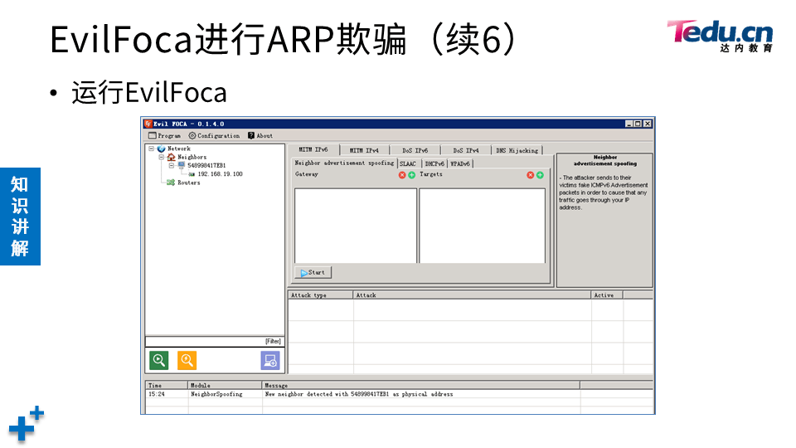Image resolution: width=796 pixels, height=448 pixels.
Task: Click the Active column header
Action: (x=607, y=295)
